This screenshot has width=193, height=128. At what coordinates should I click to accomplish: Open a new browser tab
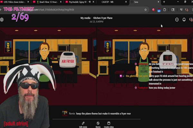(x=164, y=2)
